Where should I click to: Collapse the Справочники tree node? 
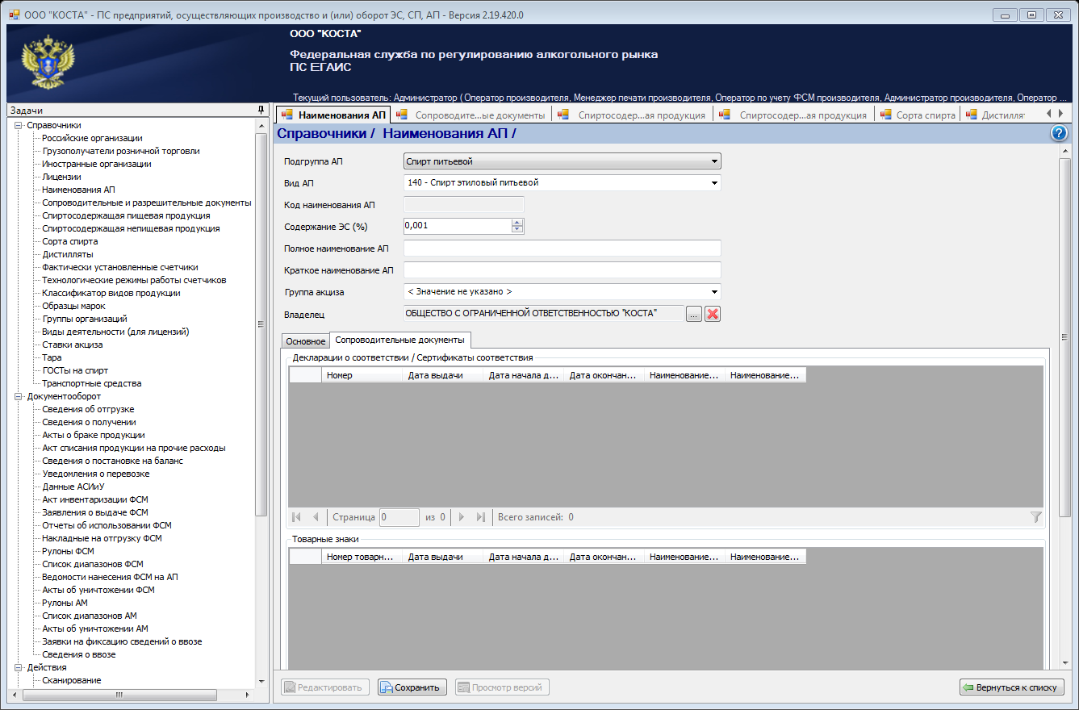19,125
